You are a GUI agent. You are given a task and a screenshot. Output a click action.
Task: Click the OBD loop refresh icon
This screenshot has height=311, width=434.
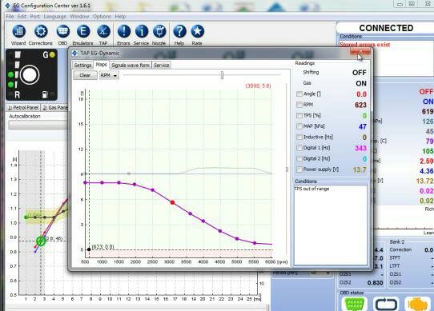point(386,304)
